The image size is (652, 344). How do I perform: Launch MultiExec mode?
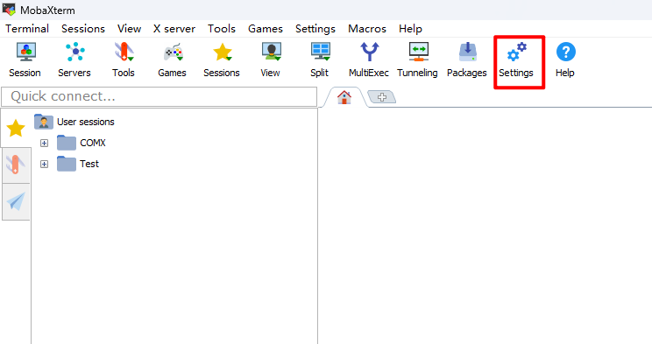[369, 60]
